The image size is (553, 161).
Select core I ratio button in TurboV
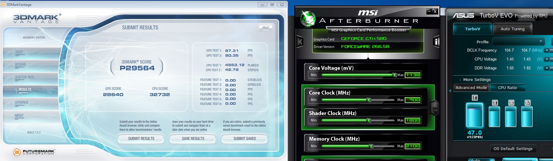pos(475,98)
